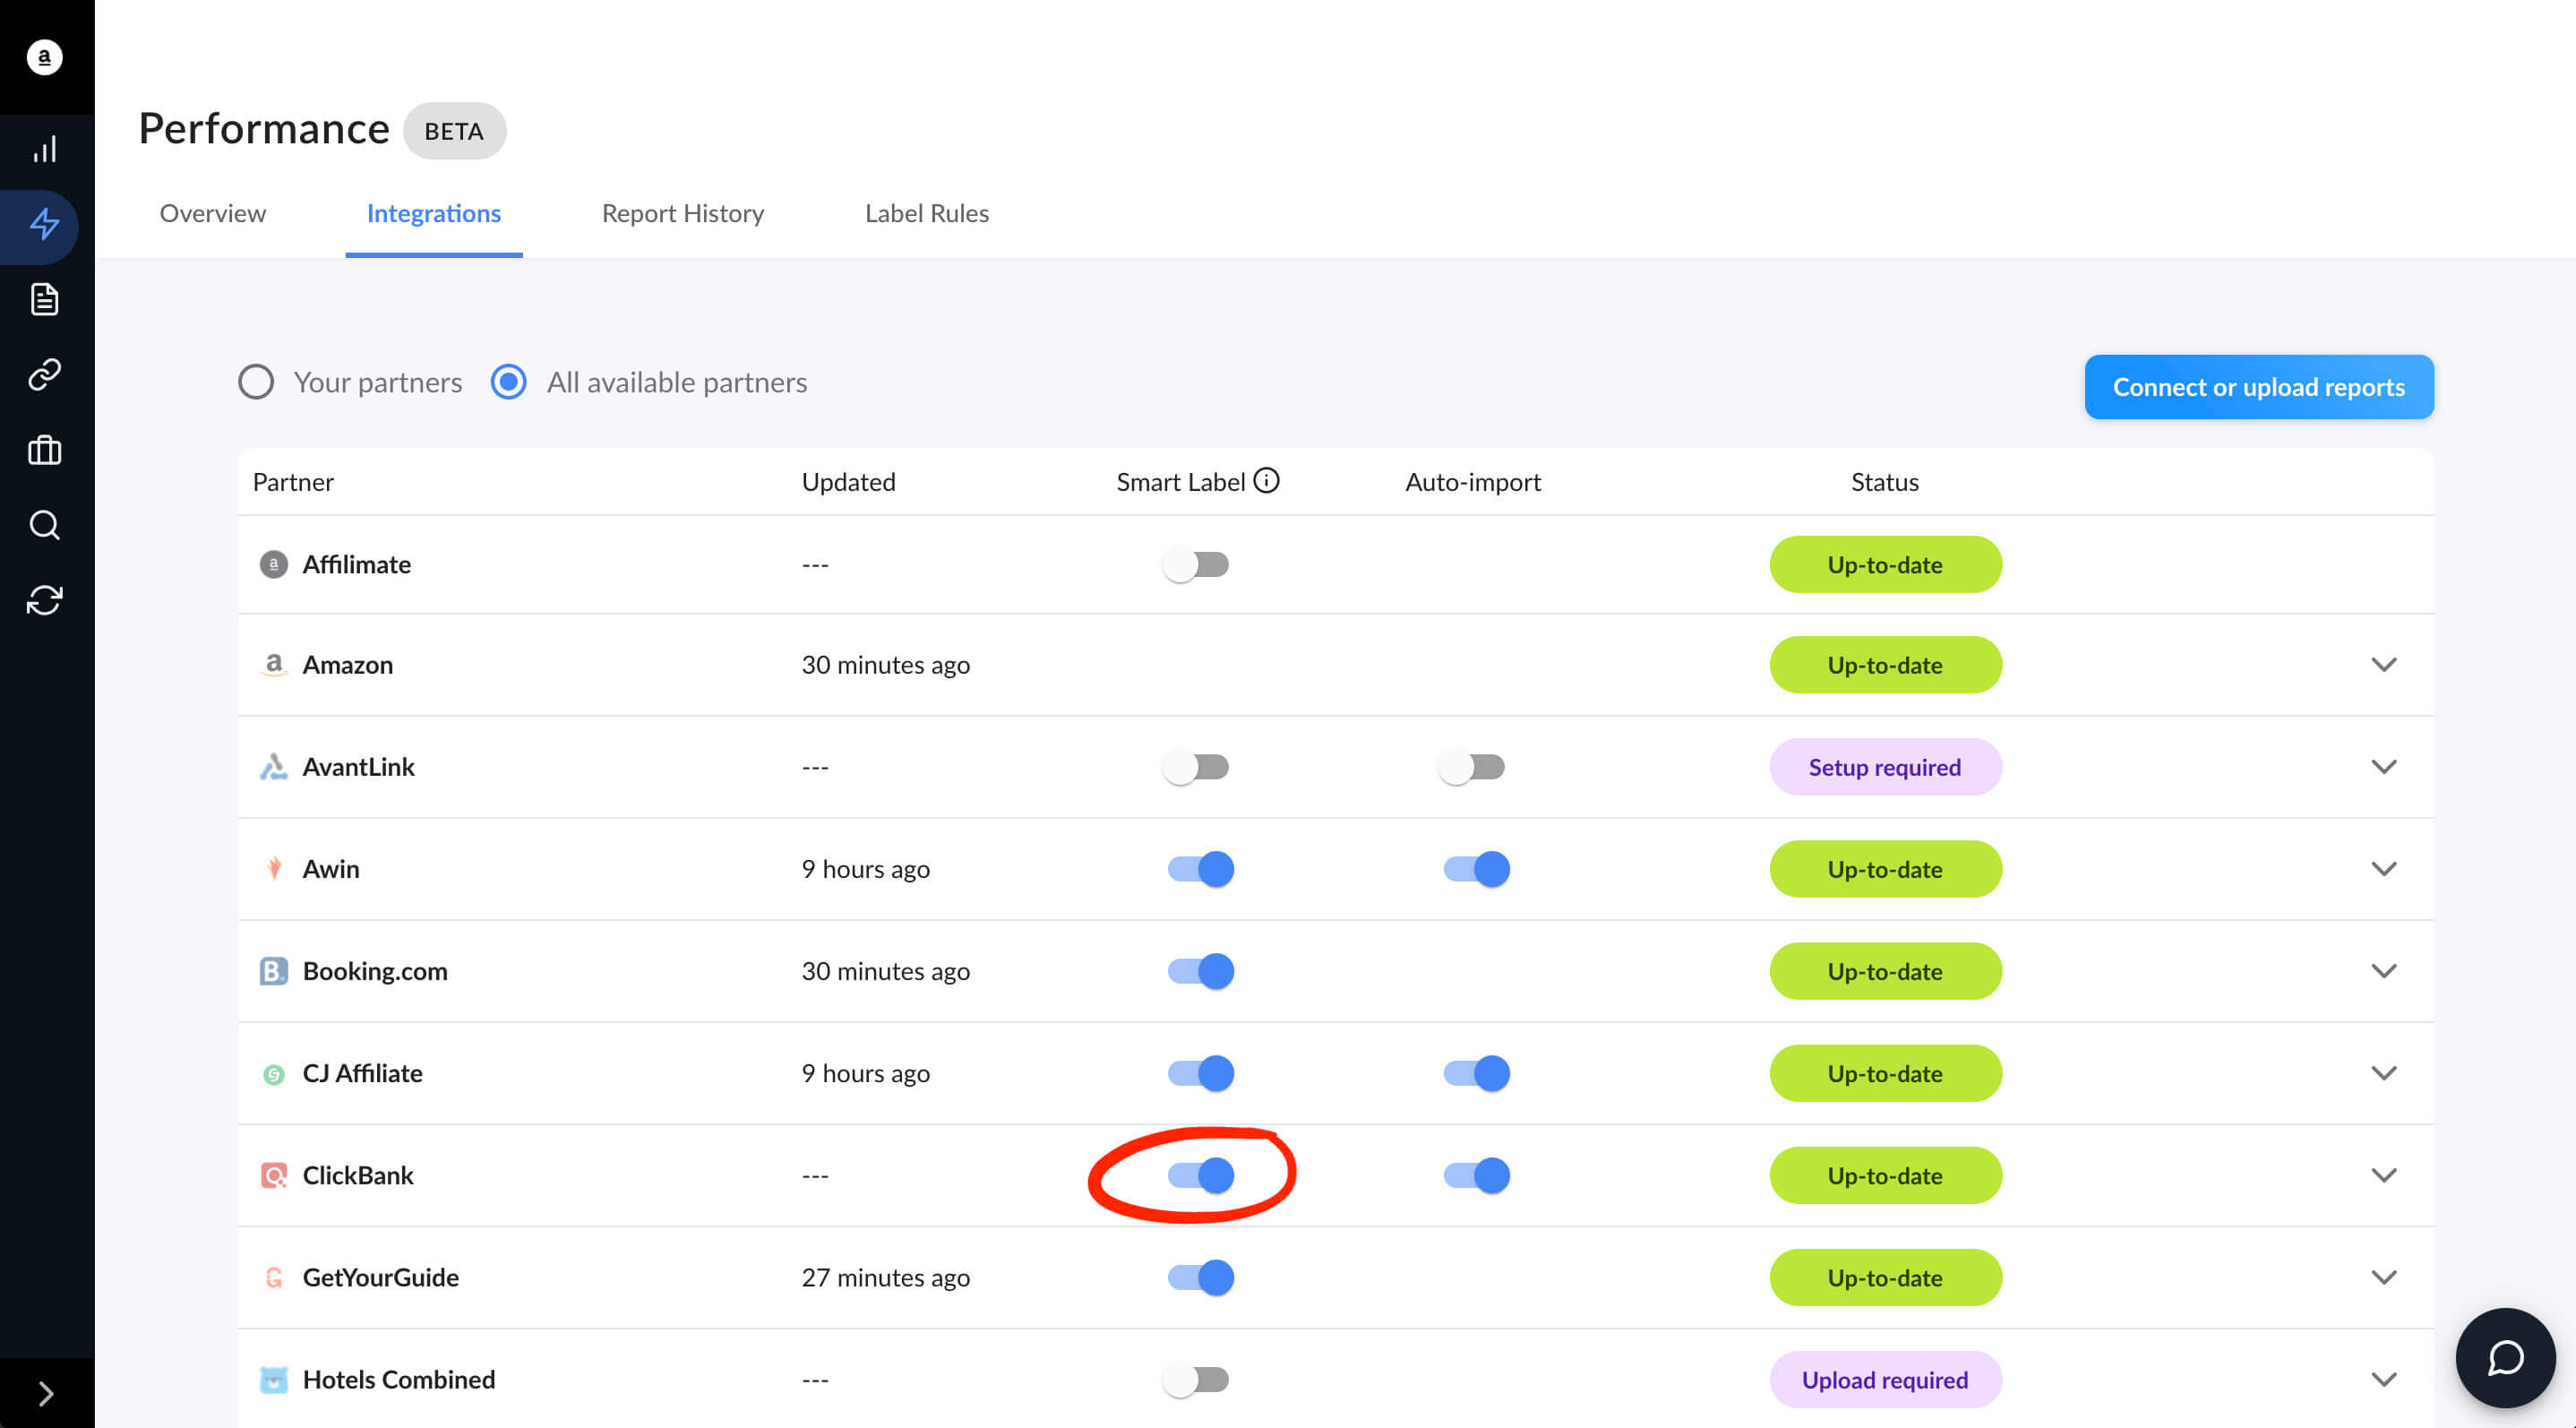This screenshot has height=1428, width=2576.
Task: Expand the Hotels Combined row chevron
Action: (2384, 1379)
